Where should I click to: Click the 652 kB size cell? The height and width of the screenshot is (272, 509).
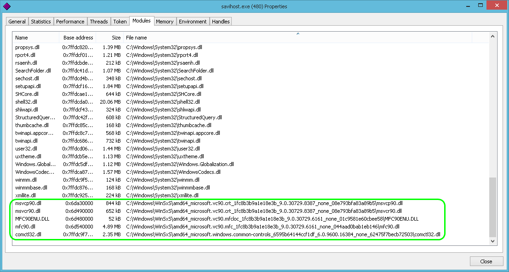point(113,211)
